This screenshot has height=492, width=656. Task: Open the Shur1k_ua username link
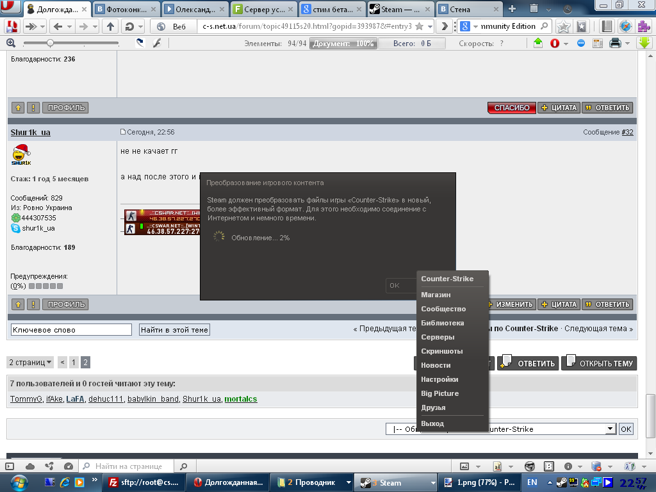tap(31, 133)
